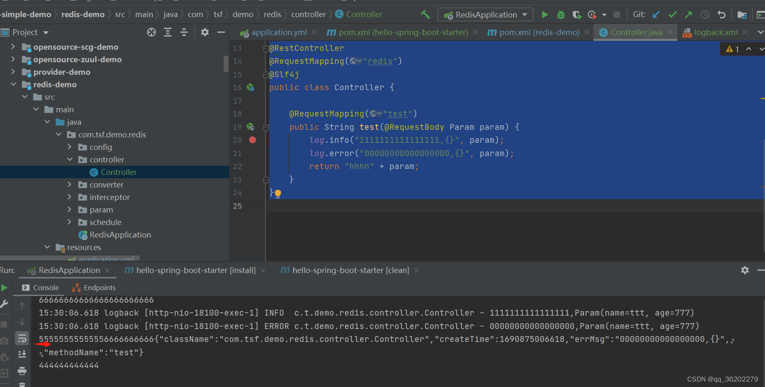Print console output with printer icon
The height and width of the screenshot is (387, 765).
[22, 371]
